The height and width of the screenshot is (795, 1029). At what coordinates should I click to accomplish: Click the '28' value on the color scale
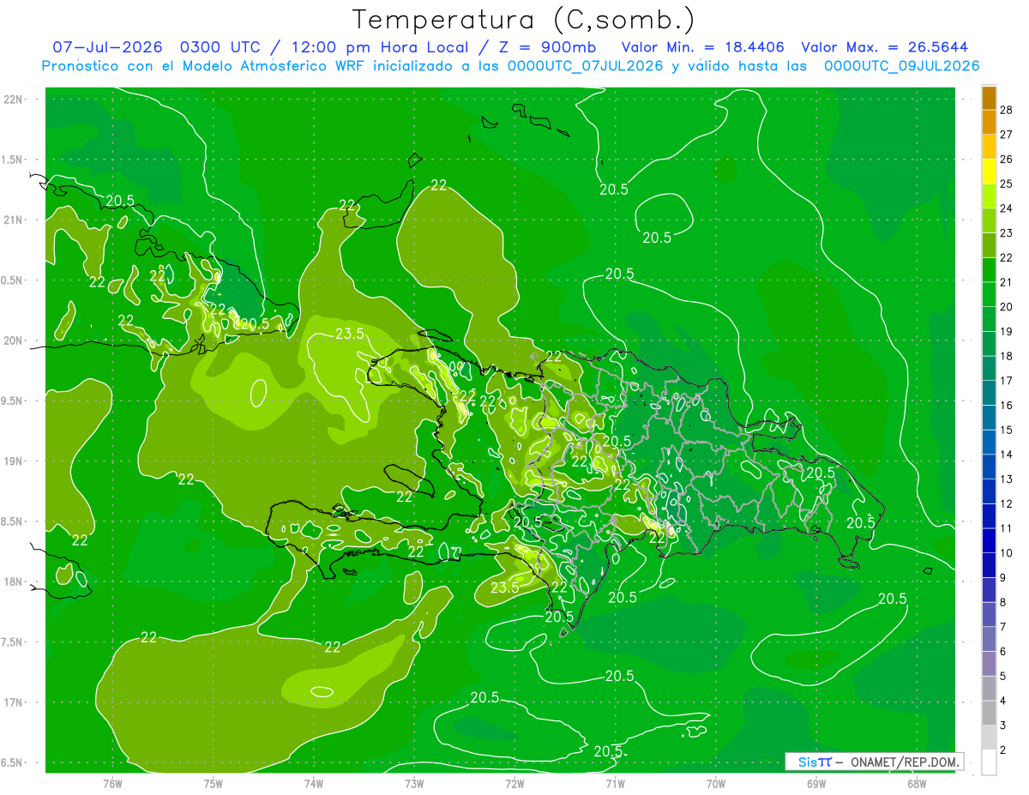pyautogui.click(x=1007, y=110)
